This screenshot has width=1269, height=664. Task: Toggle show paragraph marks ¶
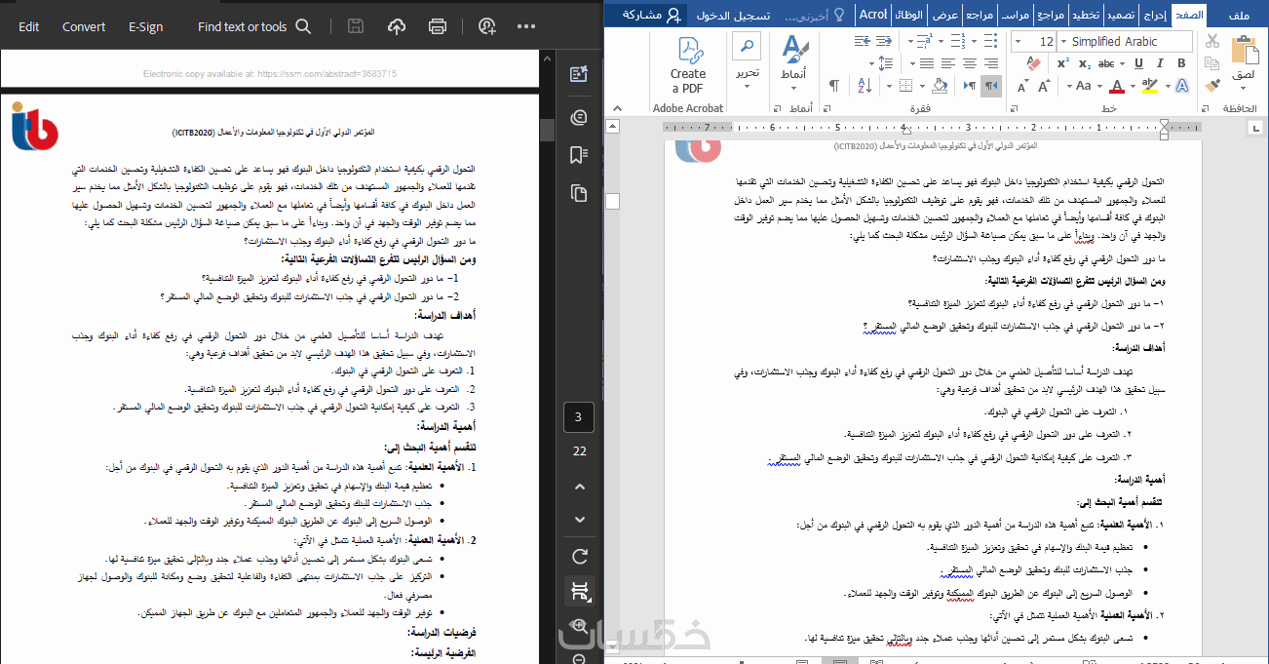[834, 86]
